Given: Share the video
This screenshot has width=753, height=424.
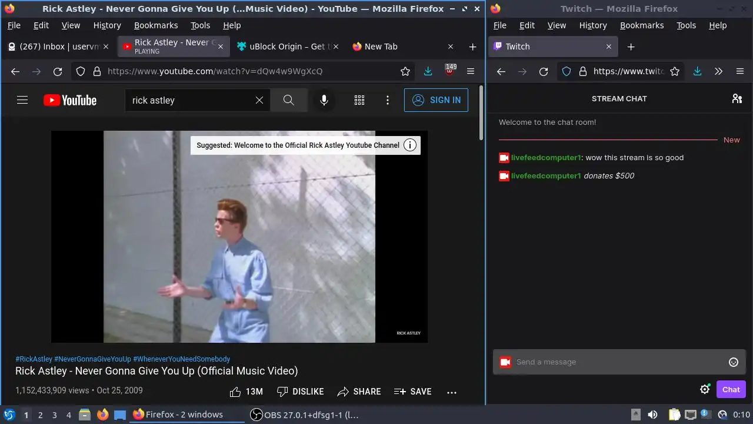Looking at the screenshot, I should [x=359, y=392].
